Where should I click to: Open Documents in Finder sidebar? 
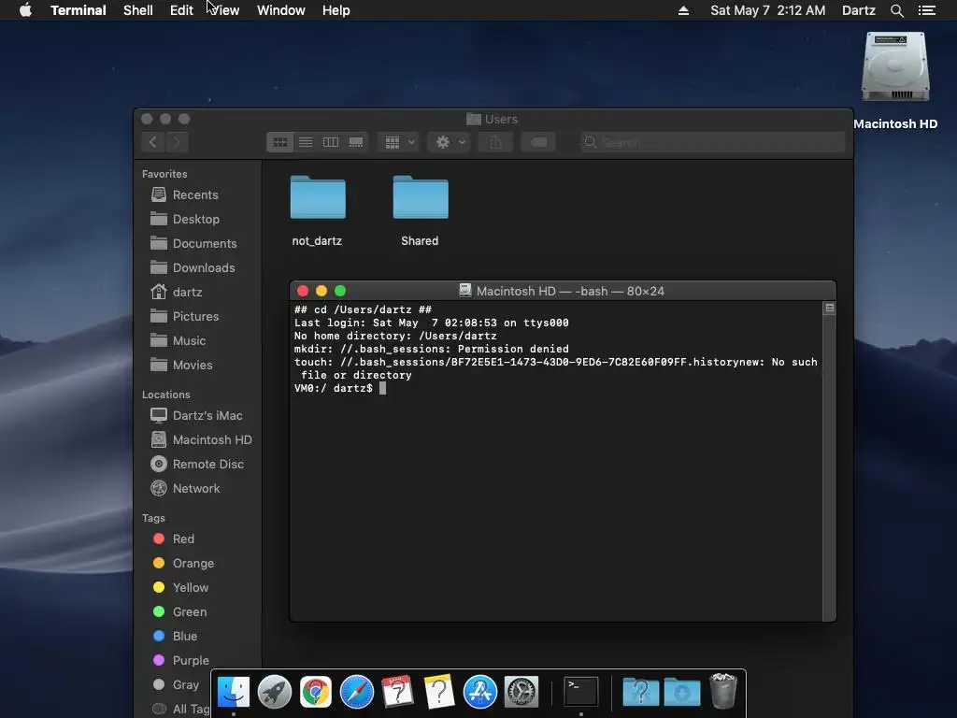point(204,244)
